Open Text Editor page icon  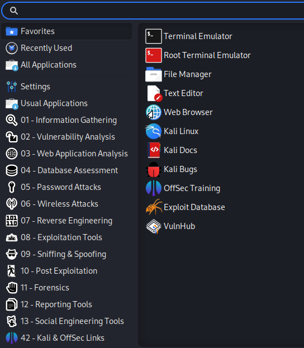[154, 93]
